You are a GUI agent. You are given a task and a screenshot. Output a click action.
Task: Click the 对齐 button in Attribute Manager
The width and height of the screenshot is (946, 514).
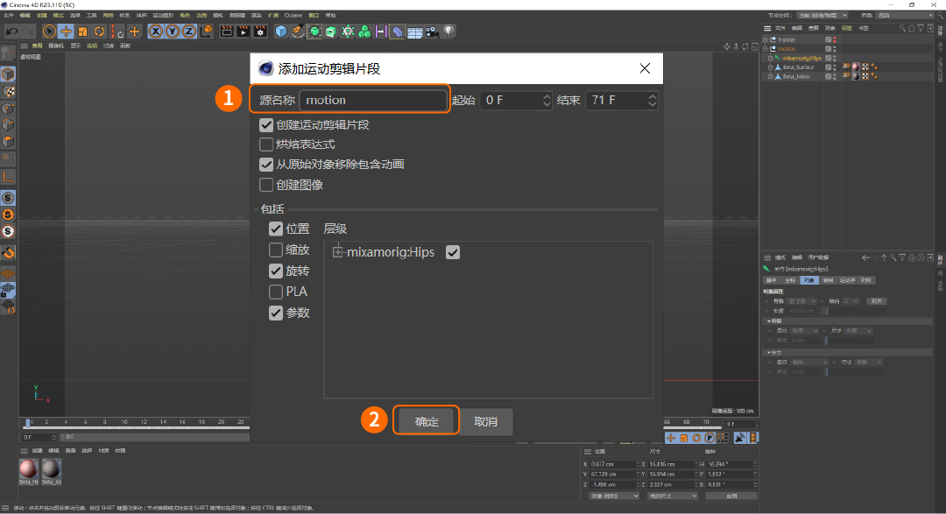[x=876, y=301]
